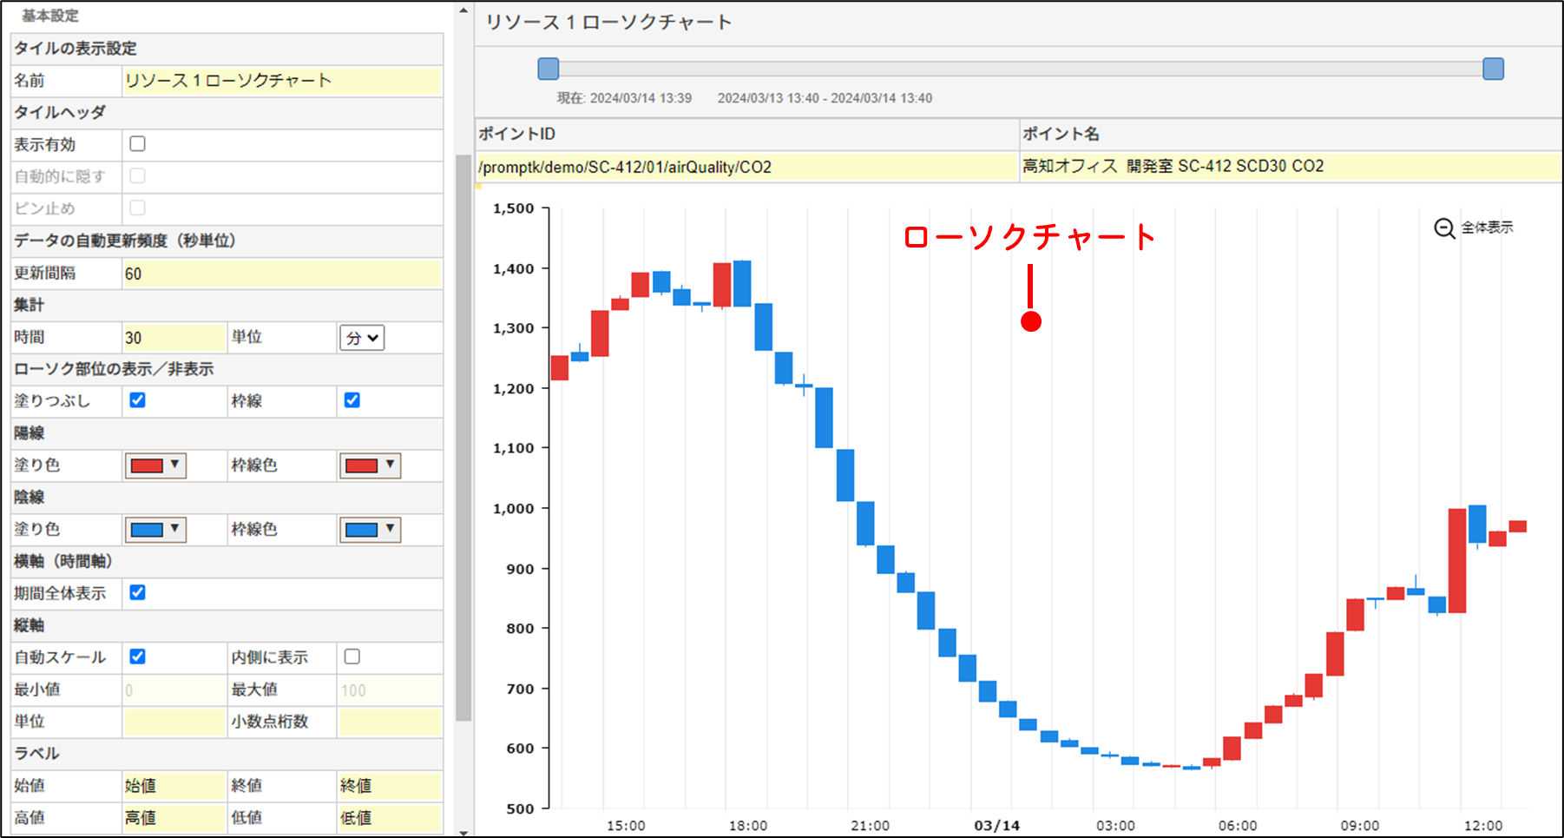Click the scroll-down arrow of settings panel scrollbar

point(463,832)
